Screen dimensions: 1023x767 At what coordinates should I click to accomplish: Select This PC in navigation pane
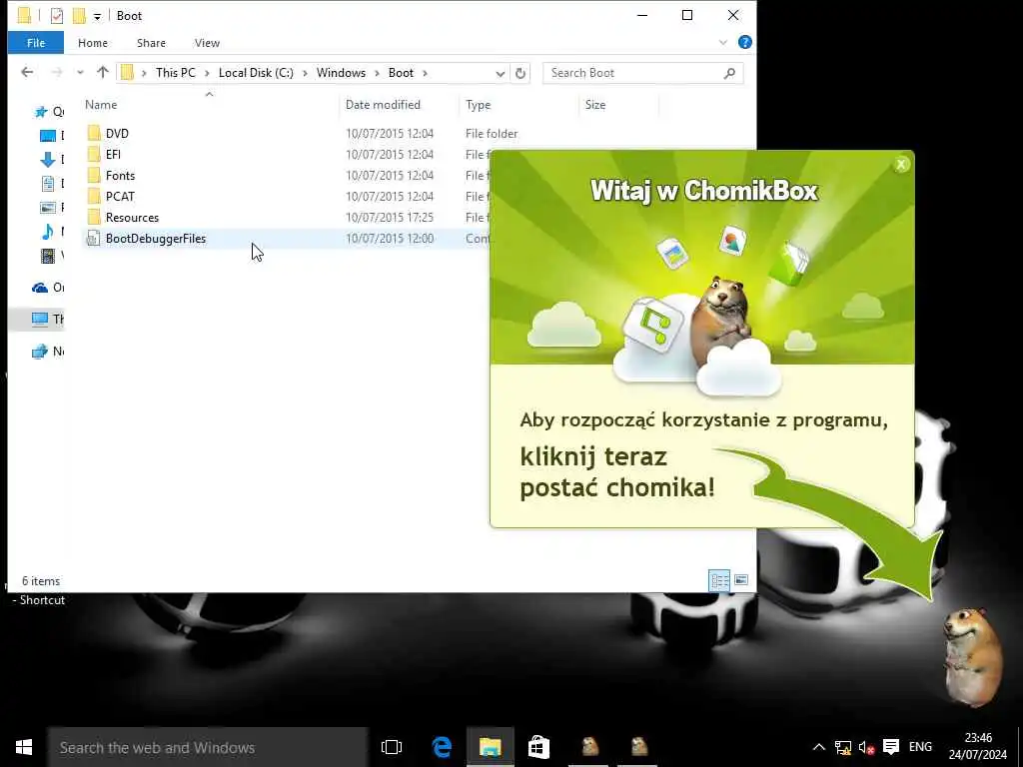[48, 319]
